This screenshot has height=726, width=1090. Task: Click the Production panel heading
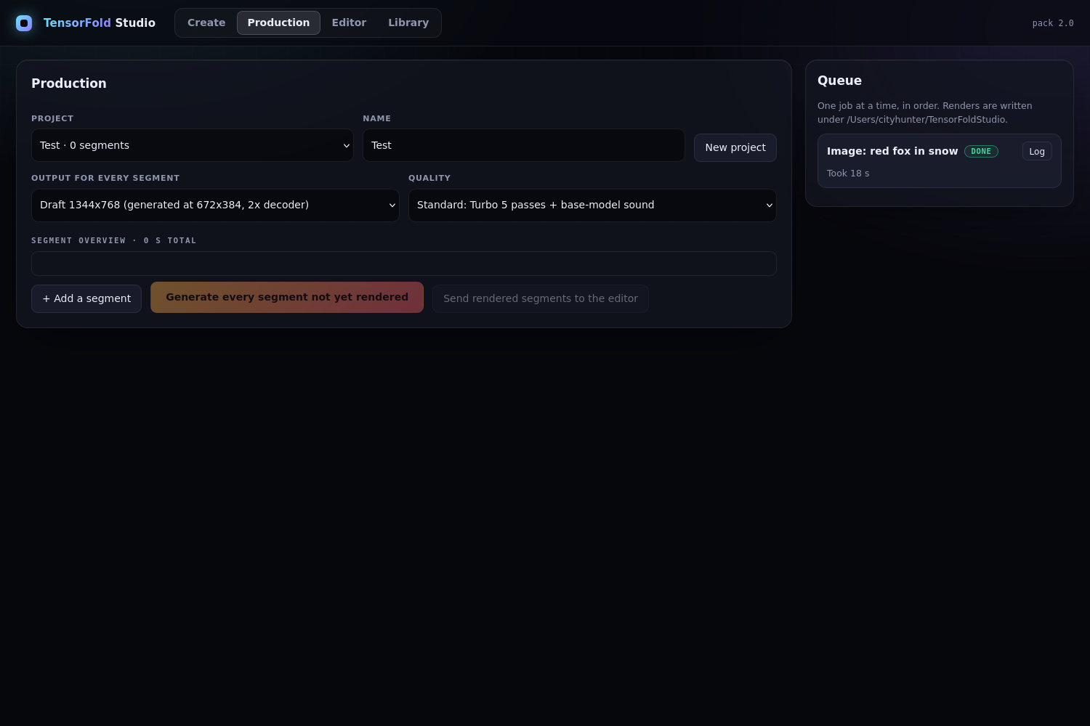[x=69, y=83]
